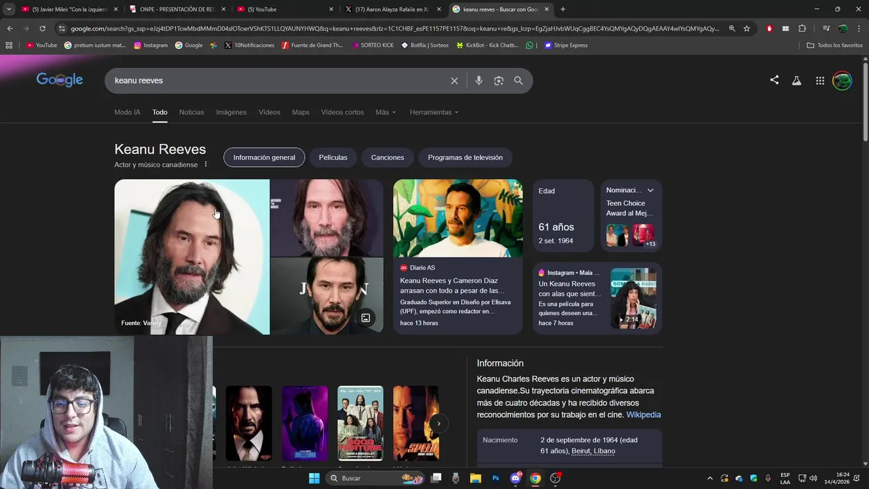Open Search Labs flask icon
Viewport: 869px width, 489px height.
[x=796, y=81]
